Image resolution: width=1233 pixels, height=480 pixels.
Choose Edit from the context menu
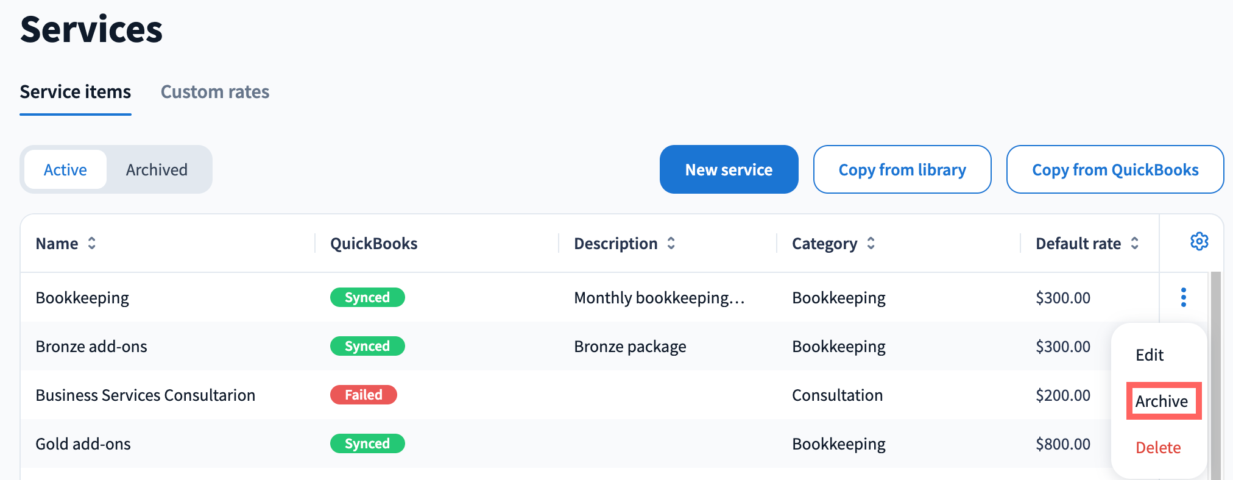pos(1150,355)
